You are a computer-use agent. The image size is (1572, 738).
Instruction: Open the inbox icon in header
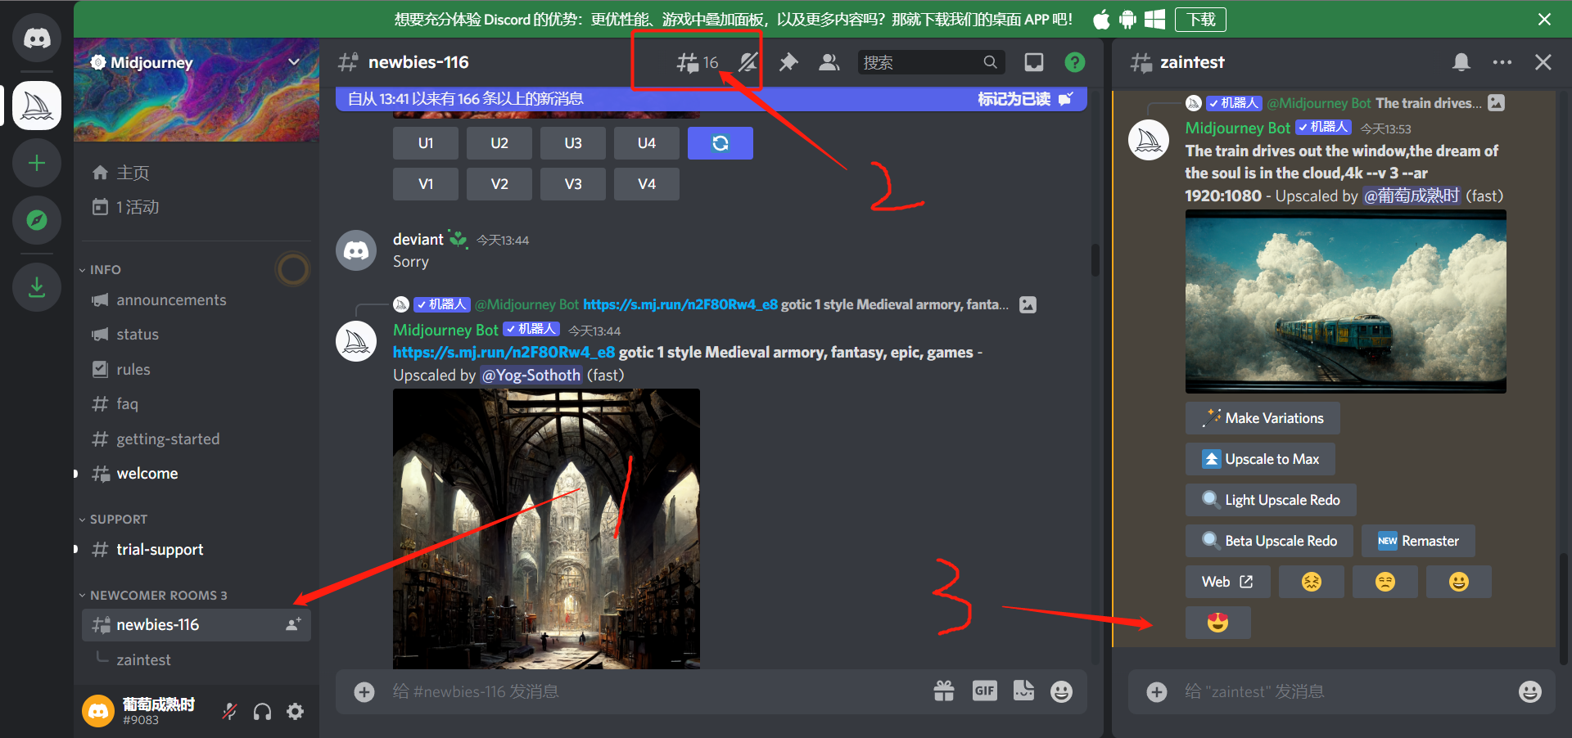coord(1034,62)
